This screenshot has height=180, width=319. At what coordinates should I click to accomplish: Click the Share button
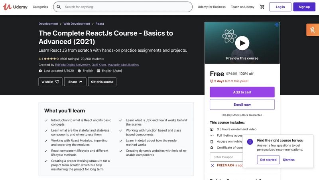tap(75, 82)
